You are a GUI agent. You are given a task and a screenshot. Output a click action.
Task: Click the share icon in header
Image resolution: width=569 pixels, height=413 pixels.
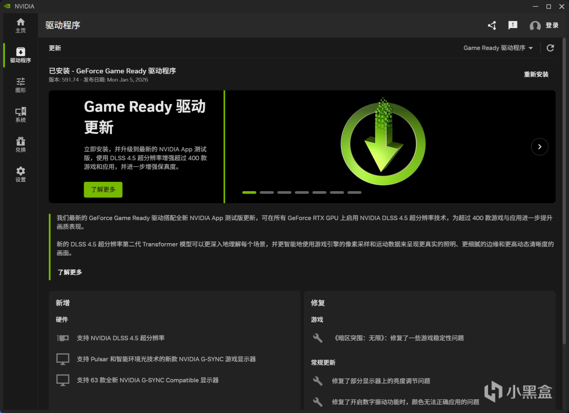[492, 25]
